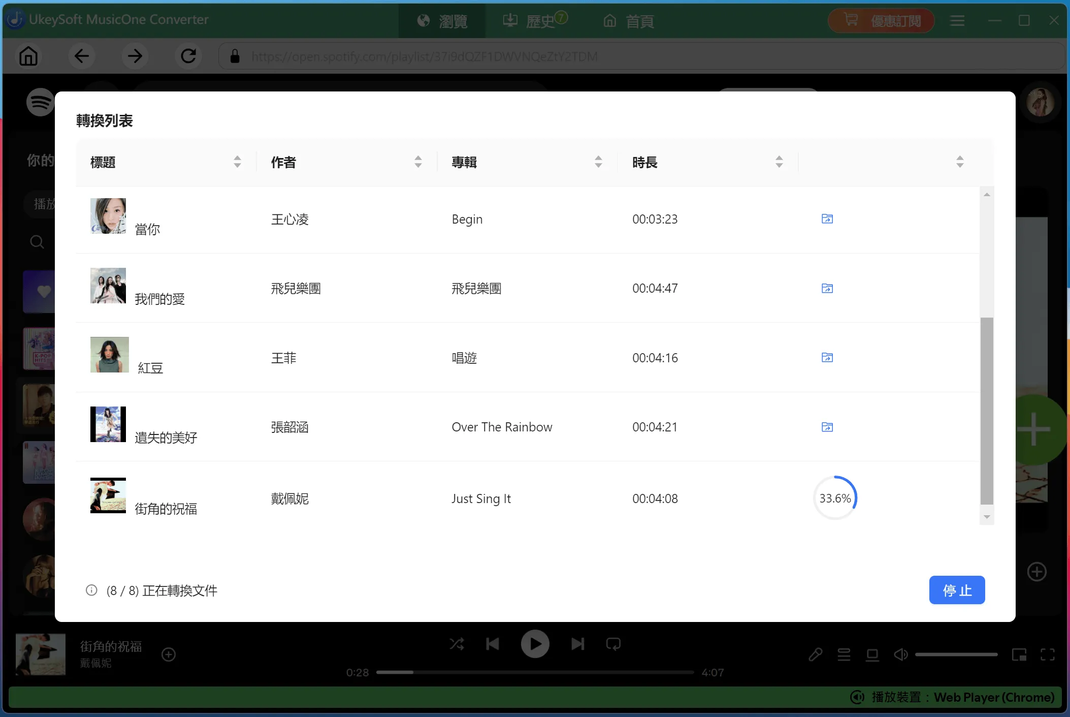Click the conversion list scrollbar down arrow
1070x717 pixels.
click(987, 517)
